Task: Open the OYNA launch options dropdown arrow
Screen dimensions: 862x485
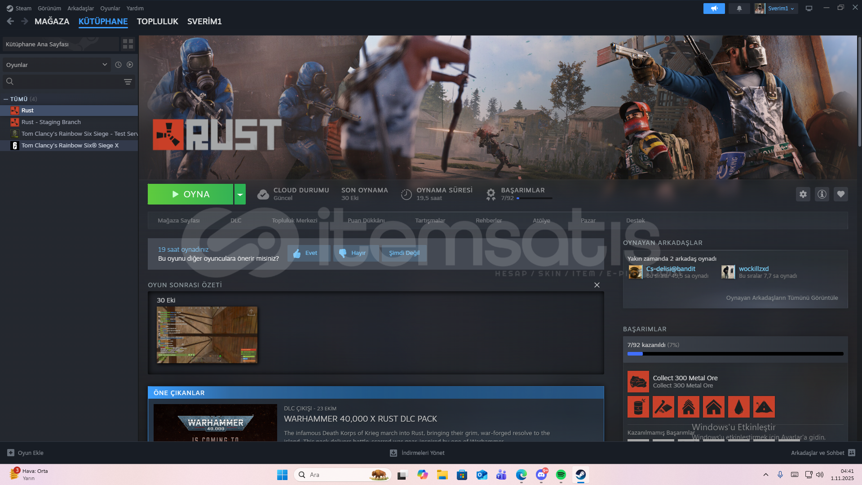Action: (240, 194)
